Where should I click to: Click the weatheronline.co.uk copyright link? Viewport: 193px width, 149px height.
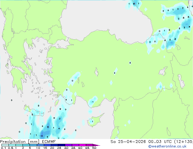(x=167, y=146)
